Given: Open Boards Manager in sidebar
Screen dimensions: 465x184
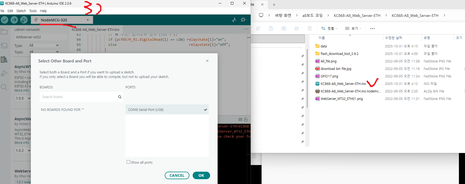Looking at the screenshot, I should point(4,46).
